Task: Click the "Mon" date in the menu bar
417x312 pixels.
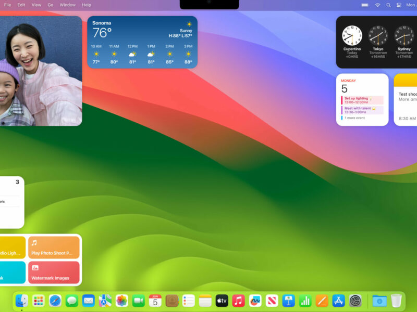Action: [x=411, y=5]
